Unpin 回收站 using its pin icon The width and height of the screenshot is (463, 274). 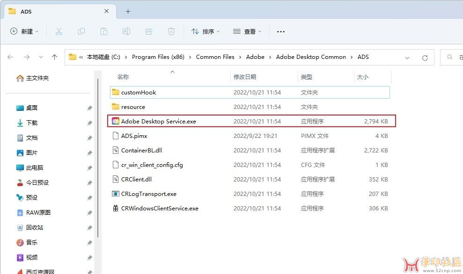[x=89, y=228]
